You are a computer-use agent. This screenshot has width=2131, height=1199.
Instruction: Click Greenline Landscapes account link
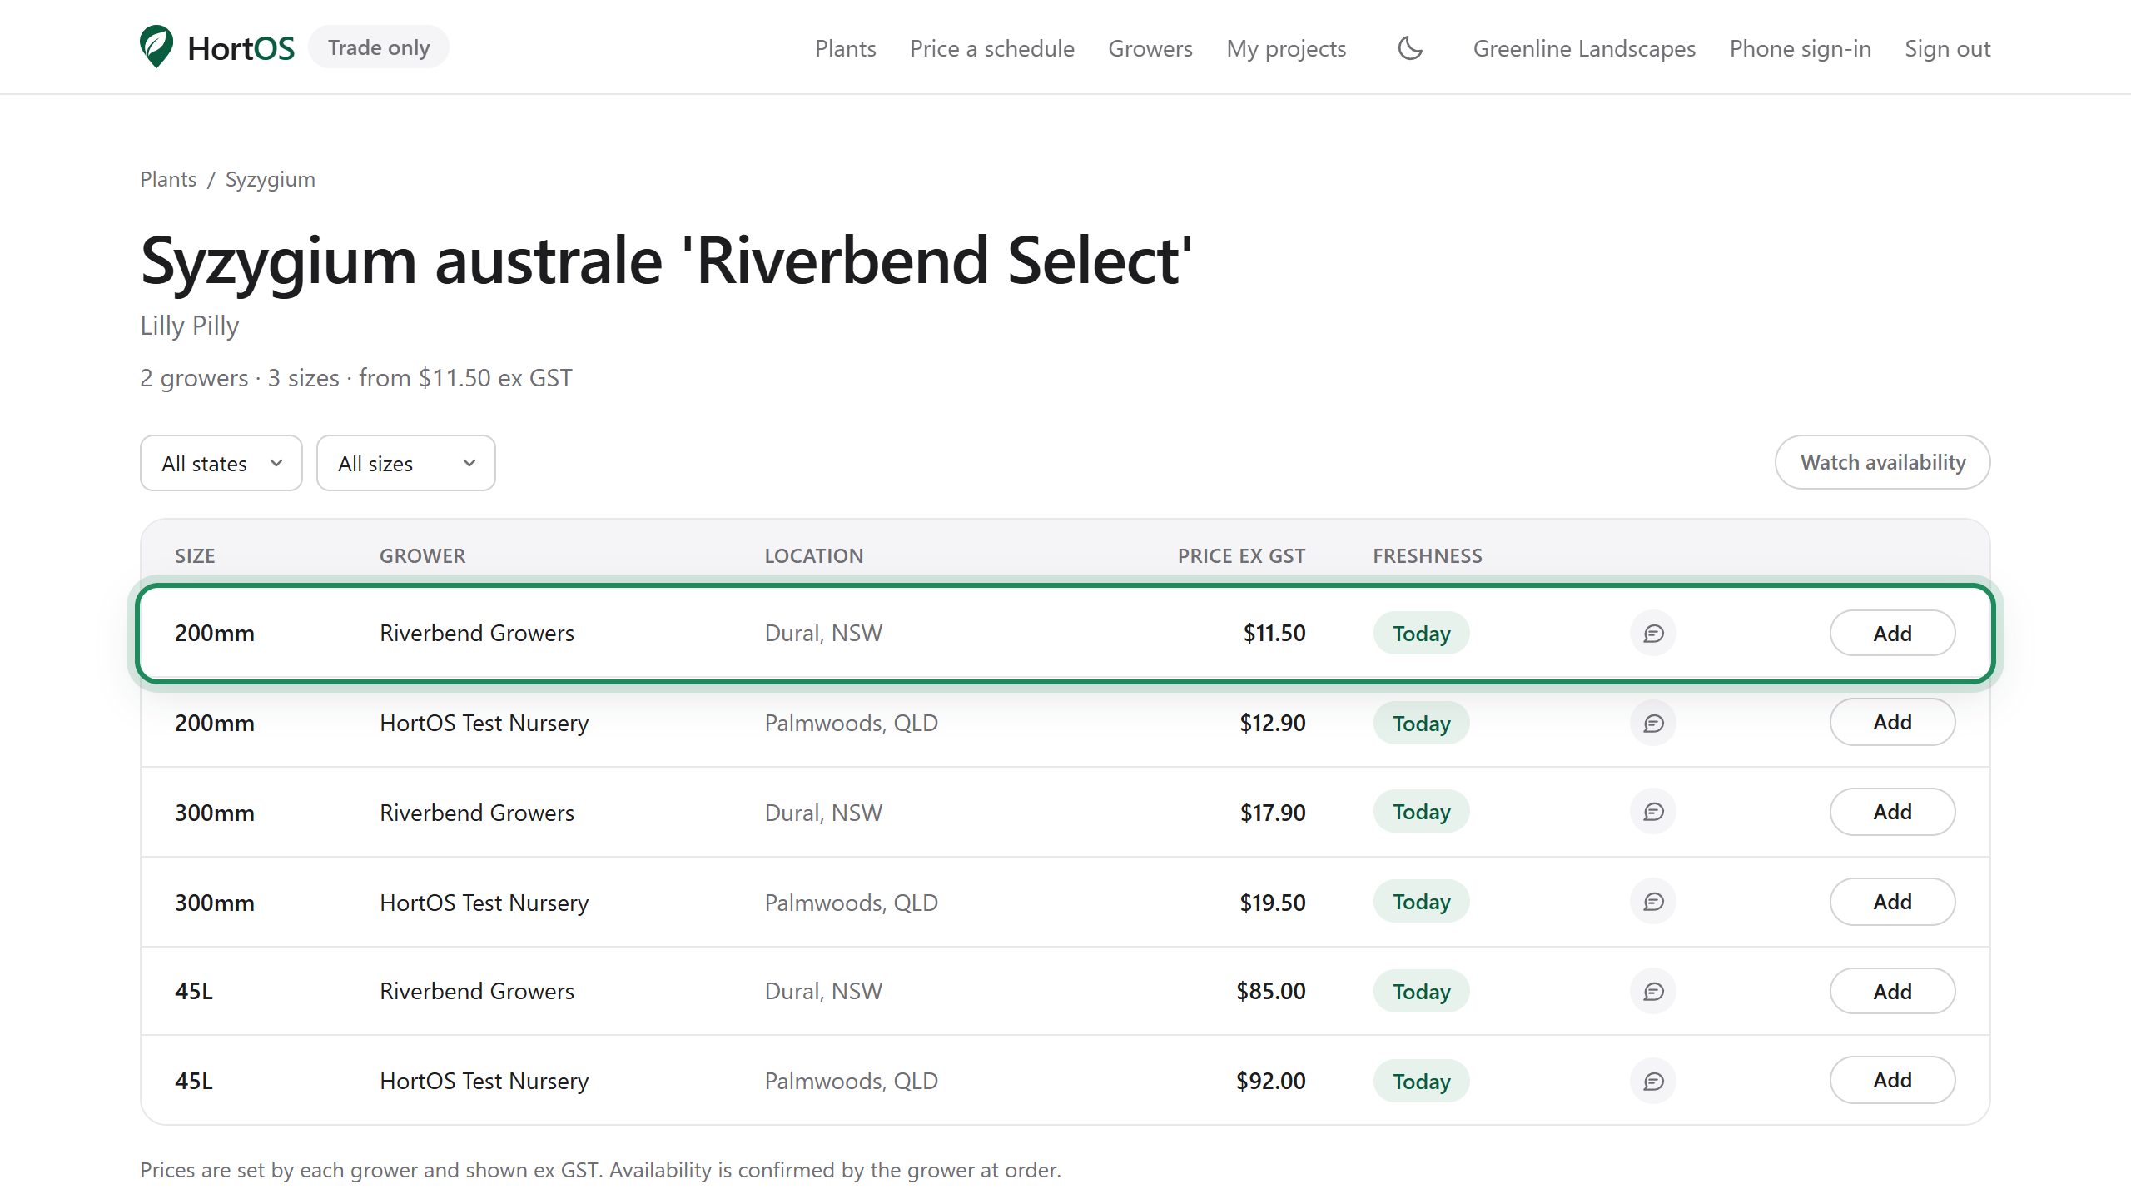(x=1584, y=48)
